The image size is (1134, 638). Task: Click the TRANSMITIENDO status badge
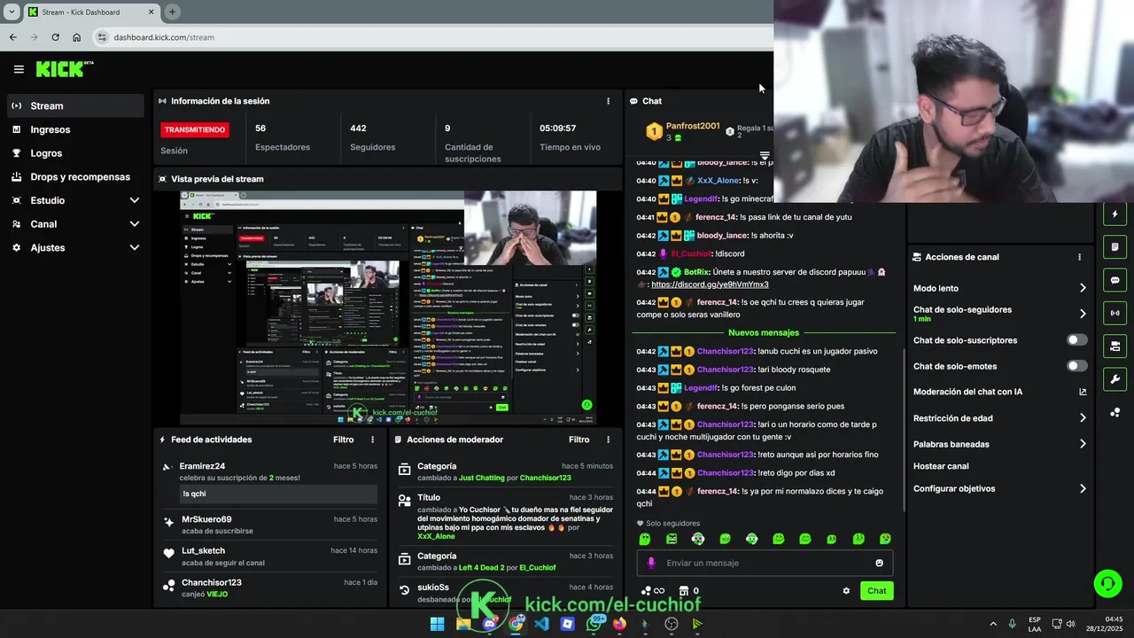[x=194, y=129]
